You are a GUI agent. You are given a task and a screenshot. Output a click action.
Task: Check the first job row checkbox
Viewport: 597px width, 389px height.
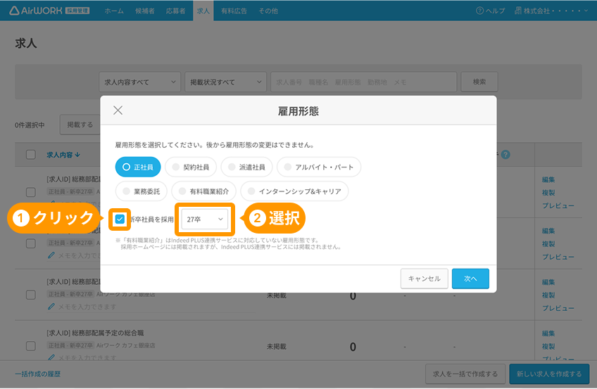pos(31,192)
